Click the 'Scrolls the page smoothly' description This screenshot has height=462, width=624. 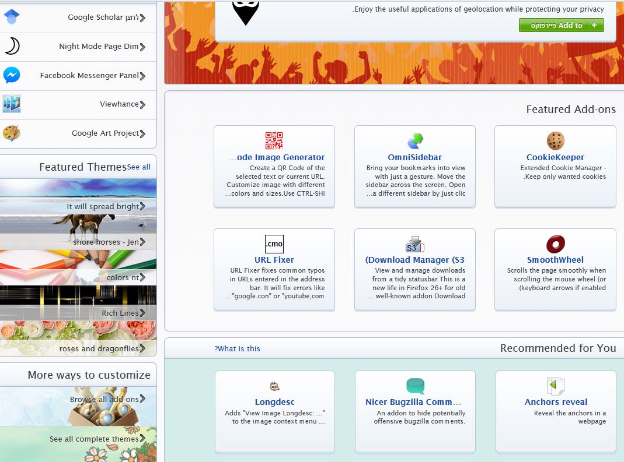point(556,279)
